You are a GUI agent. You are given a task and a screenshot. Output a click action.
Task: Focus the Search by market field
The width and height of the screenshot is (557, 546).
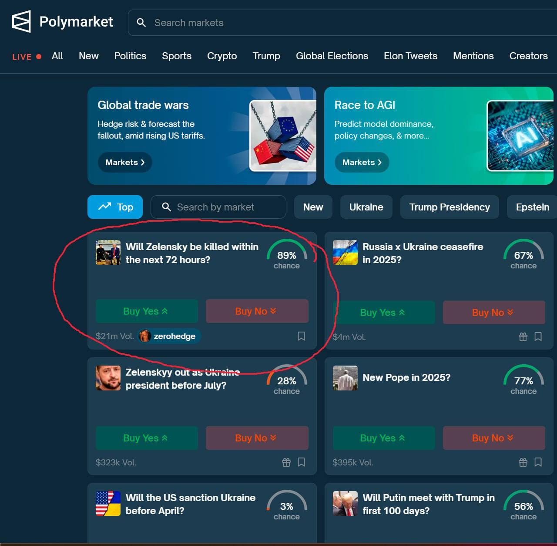point(218,207)
